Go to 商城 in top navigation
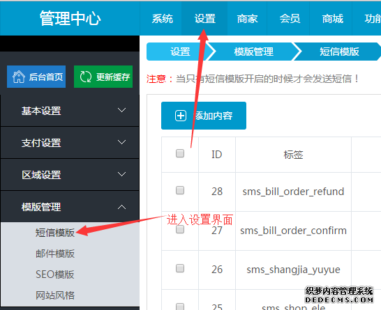Image resolution: width=381 pixels, height=310 pixels. (333, 19)
